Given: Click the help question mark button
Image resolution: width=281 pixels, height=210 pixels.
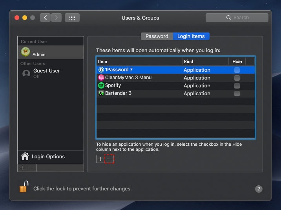Looking at the screenshot, I should pos(259,189).
